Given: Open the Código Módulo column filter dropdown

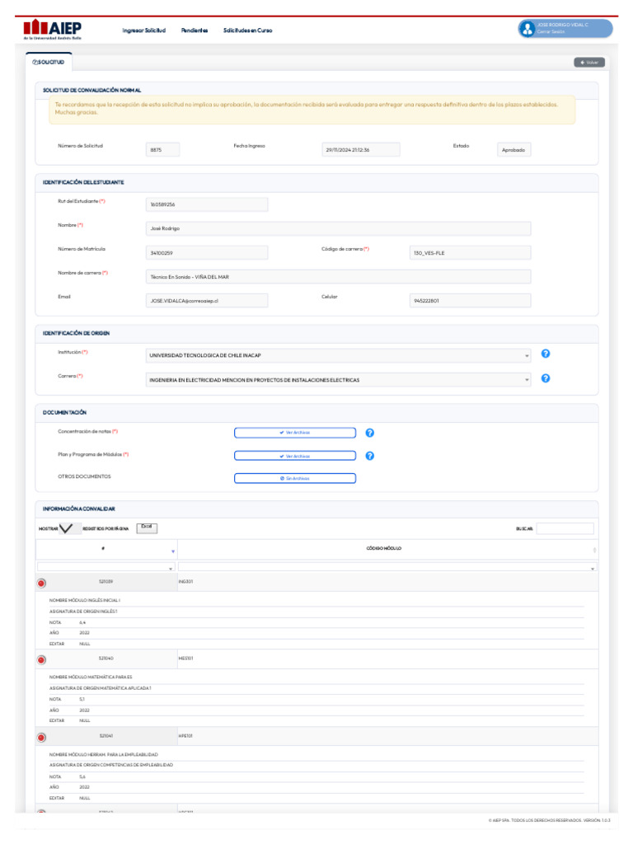Looking at the screenshot, I should point(387,567).
